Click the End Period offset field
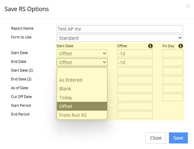194x149 pixels. point(135,115)
